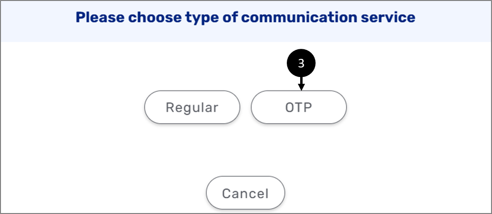Click the numbered marker above OTP
The image size is (492, 214).
301,63
